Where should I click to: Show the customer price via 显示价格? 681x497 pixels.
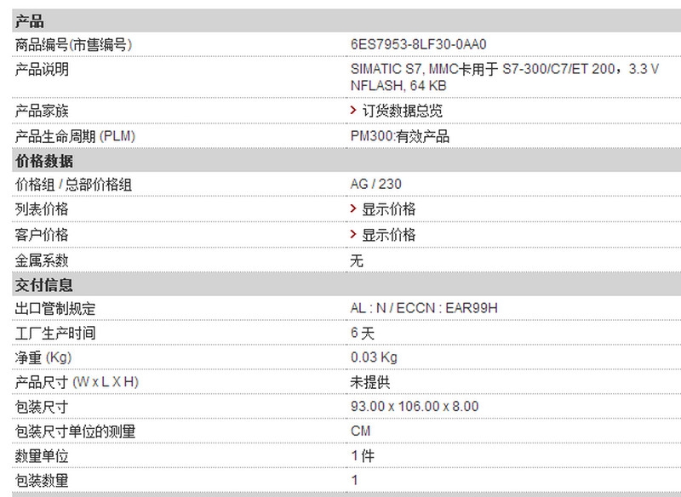389,235
